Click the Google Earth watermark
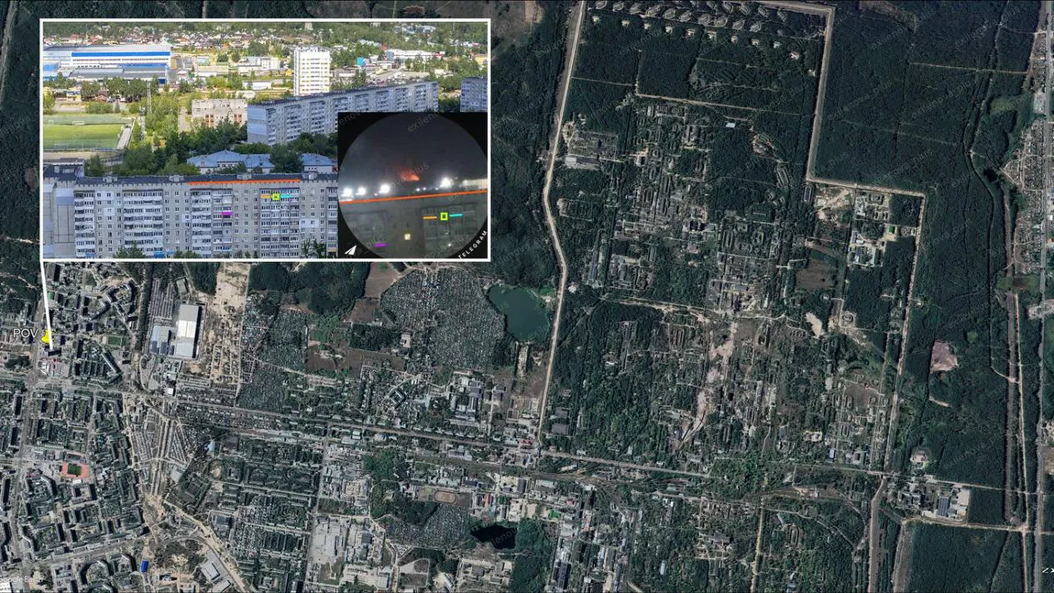 pyautogui.click(x=20, y=580)
